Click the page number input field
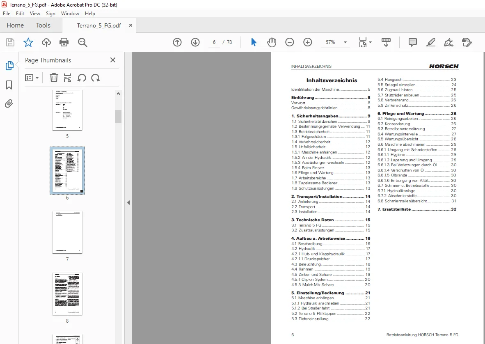This screenshot has width=485, height=344. click(x=214, y=42)
